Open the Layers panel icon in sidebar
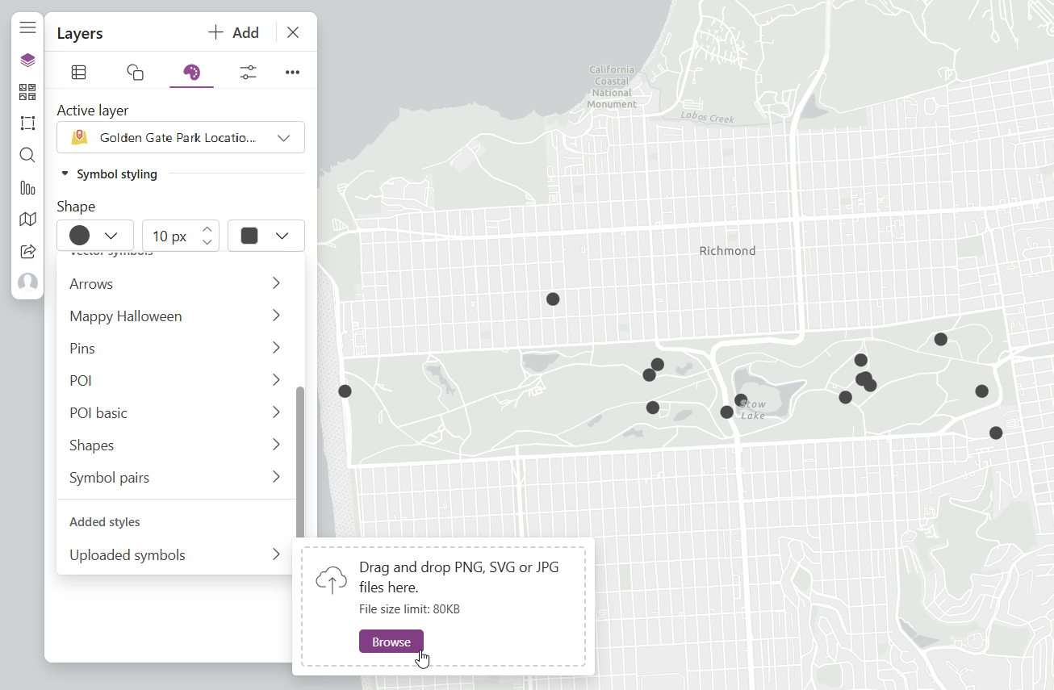The width and height of the screenshot is (1054, 690). coord(27,60)
